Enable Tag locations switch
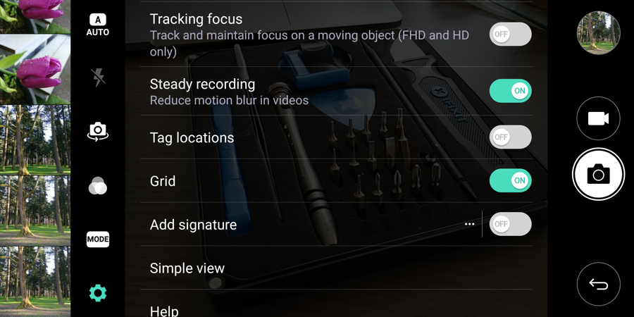 (510, 137)
